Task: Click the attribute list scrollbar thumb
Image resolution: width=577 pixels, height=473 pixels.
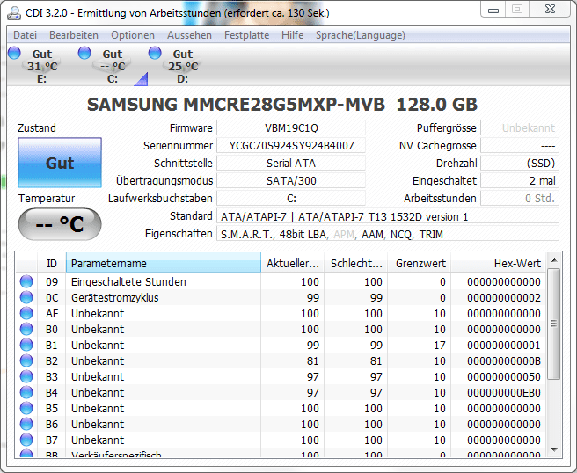Action: 554,324
